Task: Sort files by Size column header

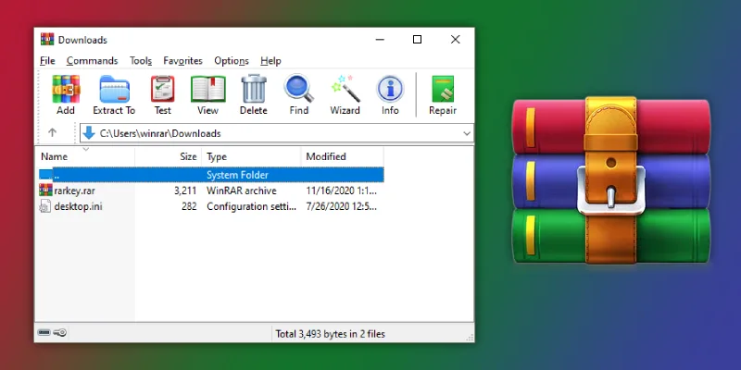Action: [x=169, y=156]
